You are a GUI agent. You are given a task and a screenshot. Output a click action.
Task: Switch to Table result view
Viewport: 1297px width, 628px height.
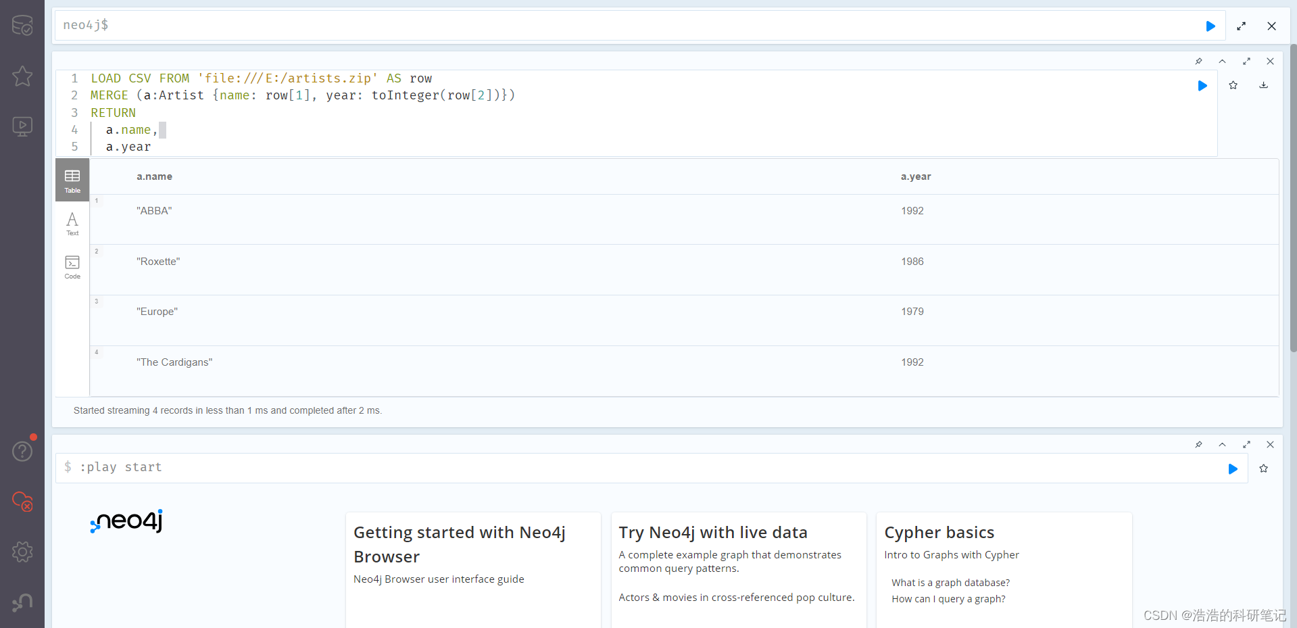[72, 180]
